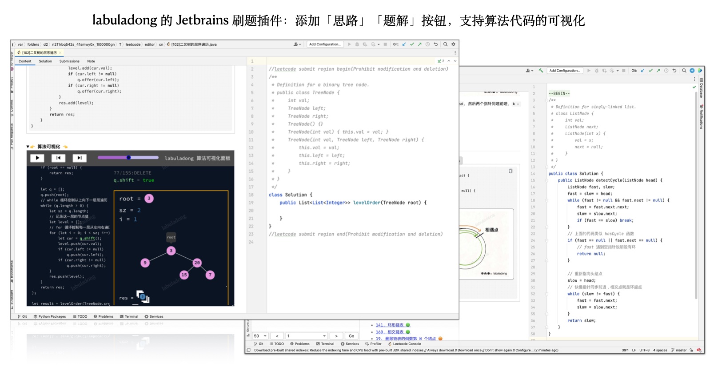
Task: Click search magnifier in right window toolbar
Action: [x=684, y=71]
